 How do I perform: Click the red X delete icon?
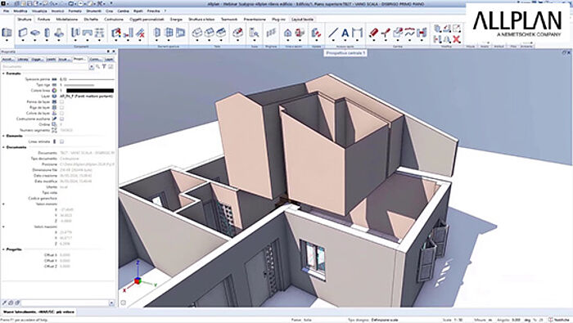tap(456, 39)
